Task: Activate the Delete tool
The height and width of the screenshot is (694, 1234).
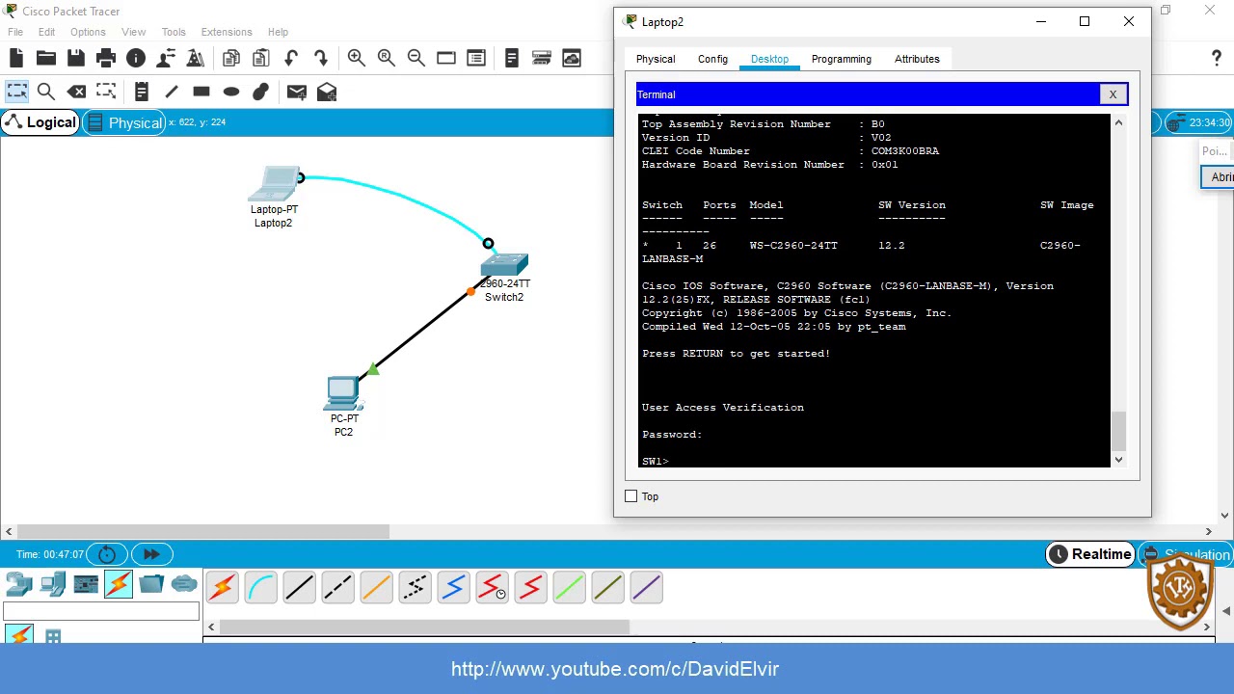Action: [76, 92]
